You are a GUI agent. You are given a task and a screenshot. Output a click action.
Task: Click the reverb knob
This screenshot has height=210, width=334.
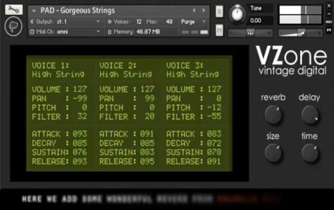(x=273, y=115)
